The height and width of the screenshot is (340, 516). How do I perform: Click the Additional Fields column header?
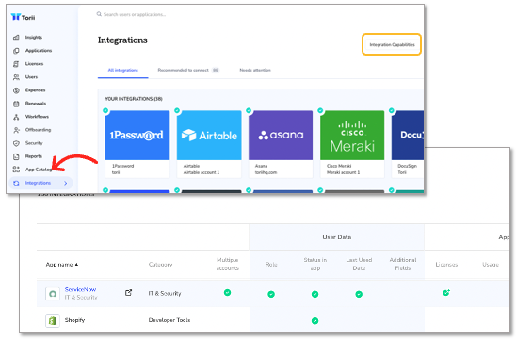pos(403,264)
